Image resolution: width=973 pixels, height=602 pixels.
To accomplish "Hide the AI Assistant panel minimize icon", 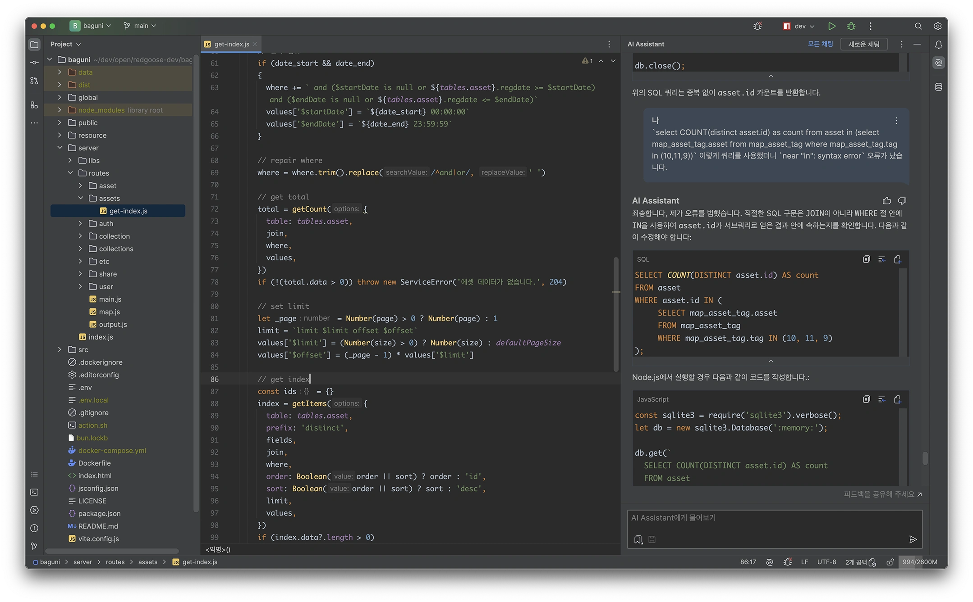I will pos(917,44).
